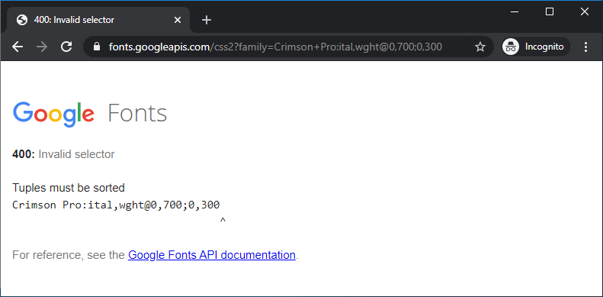
Task: Reload the page with the refresh icon
Action: pyautogui.click(x=66, y=47)
